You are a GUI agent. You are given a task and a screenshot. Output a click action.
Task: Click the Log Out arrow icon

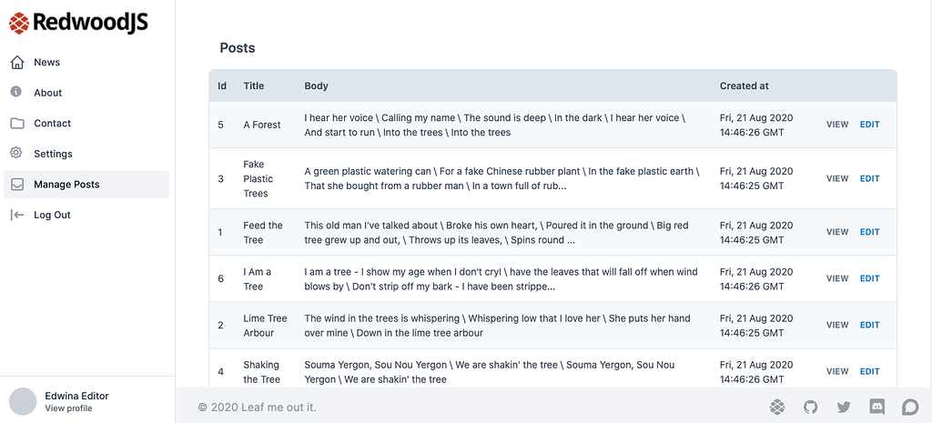point(16,215)
